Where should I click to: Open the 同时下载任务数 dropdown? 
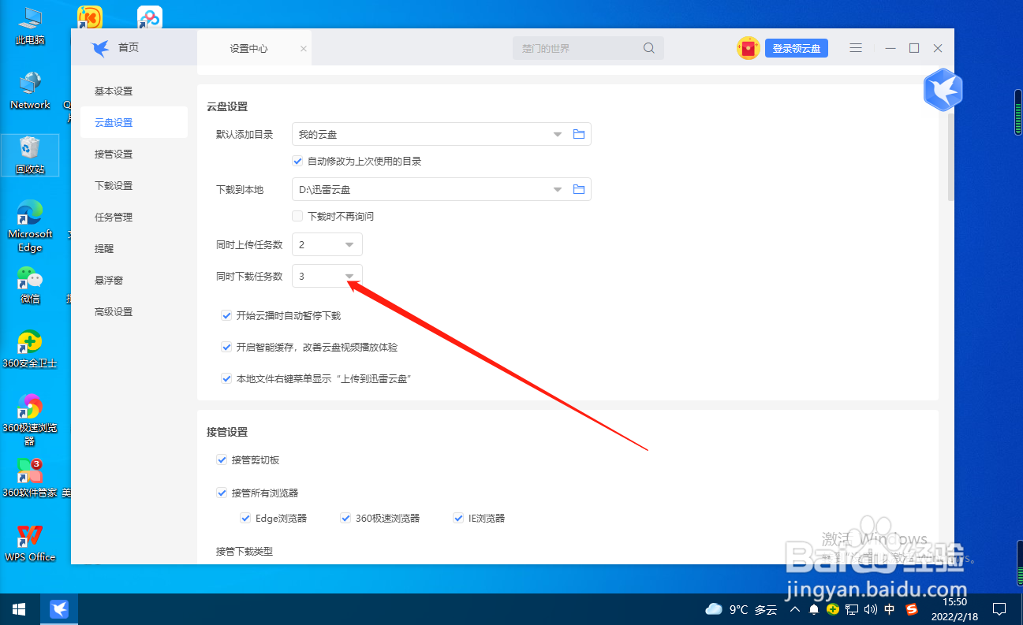pos(349,276)
